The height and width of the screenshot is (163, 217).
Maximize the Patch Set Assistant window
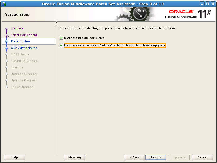click(208, 4)
